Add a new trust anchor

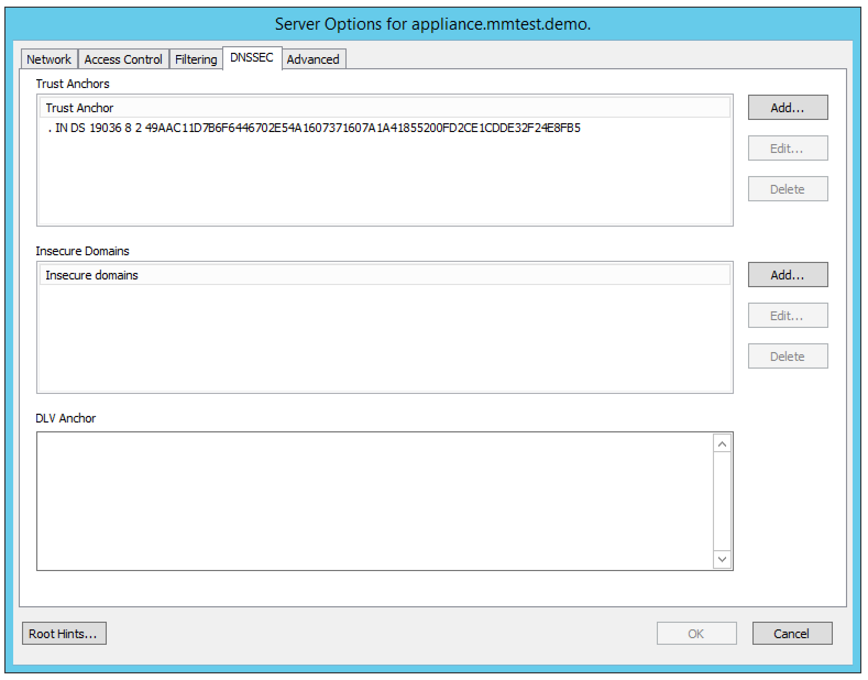coord(787,108)
